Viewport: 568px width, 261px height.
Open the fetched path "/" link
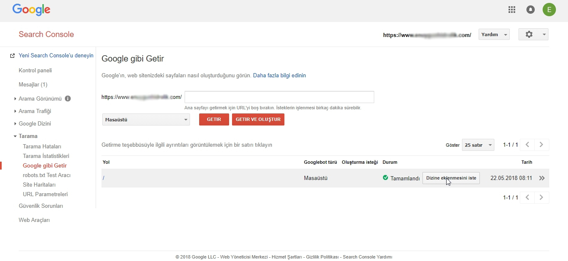[104, 178]
